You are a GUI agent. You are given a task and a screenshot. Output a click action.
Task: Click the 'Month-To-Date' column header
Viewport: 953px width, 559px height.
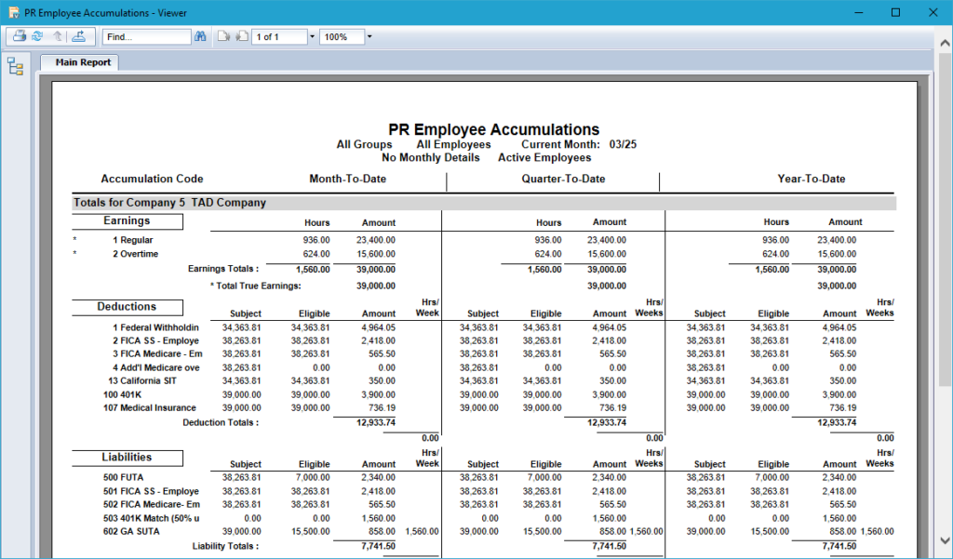[x=348, y=179]
